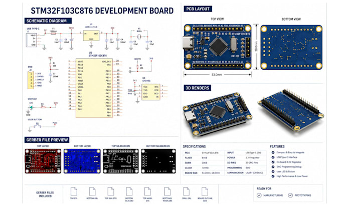Click the COMMUNICATION USART (CH340C) entry
Viewport: 341px width, 205px height.
246,173
